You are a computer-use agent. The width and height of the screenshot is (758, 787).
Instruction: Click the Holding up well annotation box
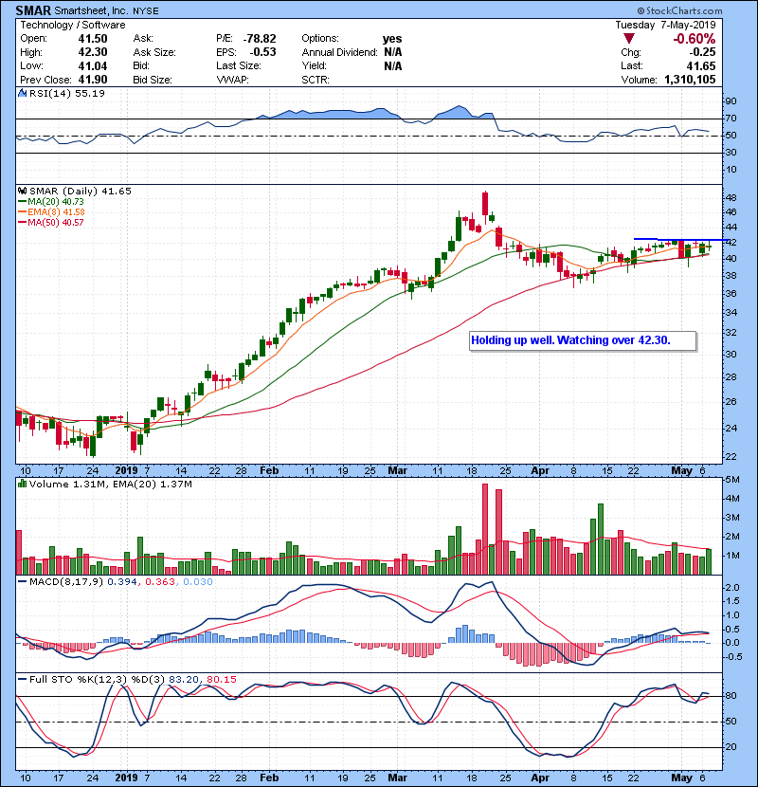pyautogui.click(x=584, y=340)
